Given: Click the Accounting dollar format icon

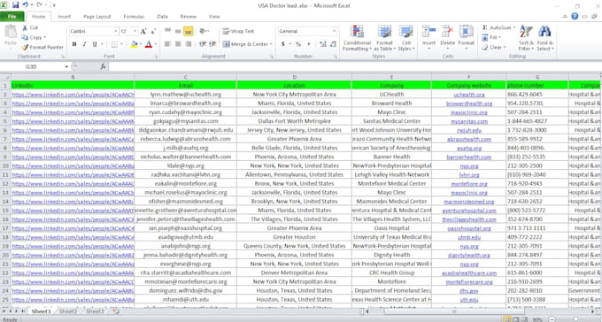Looking at the screenshot, I should (283, 44).
